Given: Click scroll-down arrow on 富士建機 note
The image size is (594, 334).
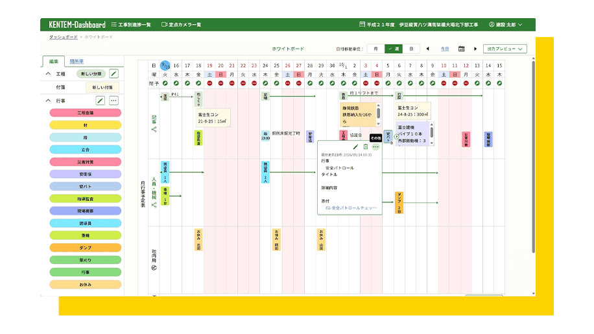Looking at the screenshot, I should (x=431, y=143).
